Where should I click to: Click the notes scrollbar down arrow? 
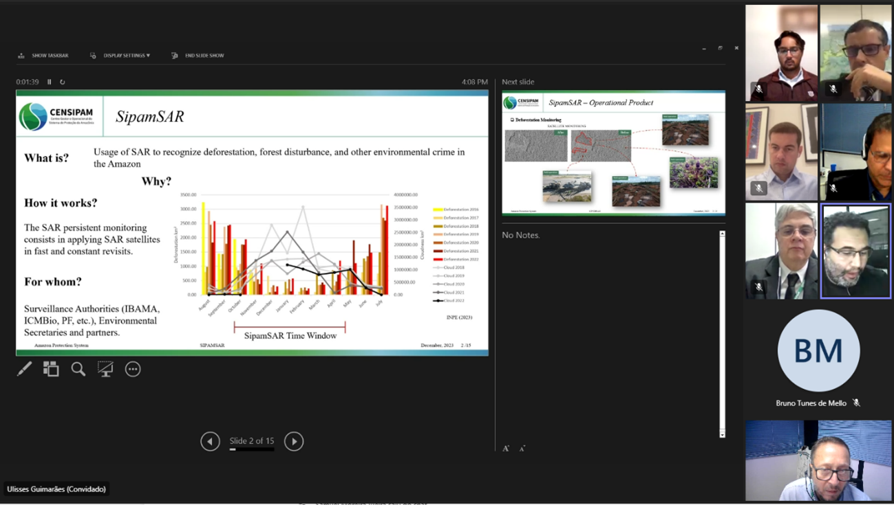point(722,434)
